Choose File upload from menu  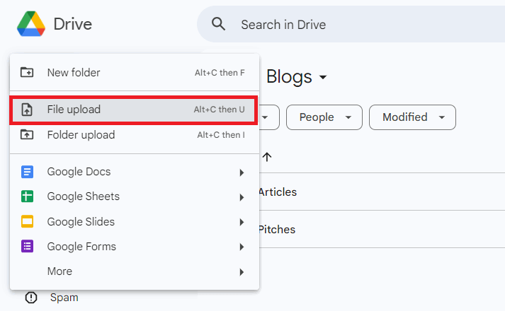(134, 110)
